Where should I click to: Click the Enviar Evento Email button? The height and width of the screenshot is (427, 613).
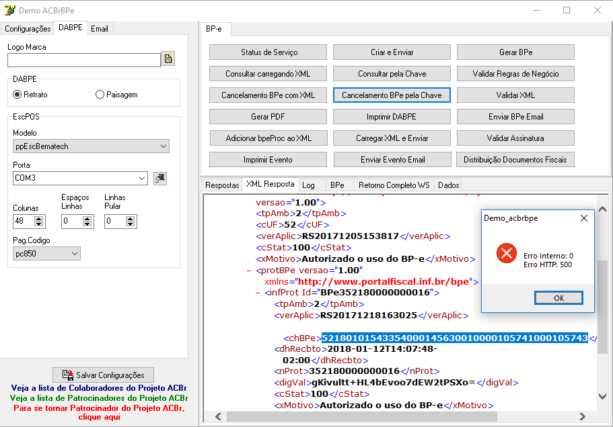(x=392, y=160)
